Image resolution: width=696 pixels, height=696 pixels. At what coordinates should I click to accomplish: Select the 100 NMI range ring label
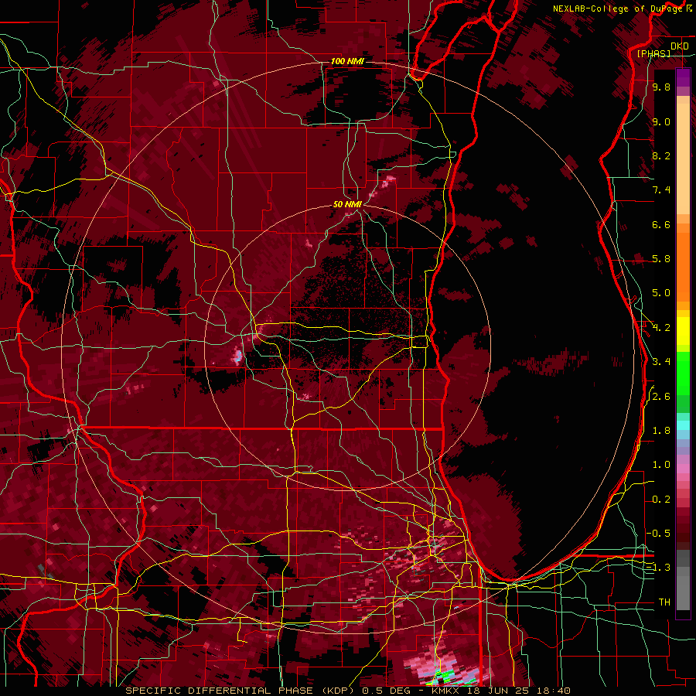coord(347,61)
